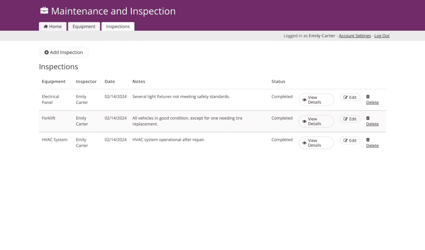Open Account Settings link
The image size is (425, 250).
coord(354,36)
